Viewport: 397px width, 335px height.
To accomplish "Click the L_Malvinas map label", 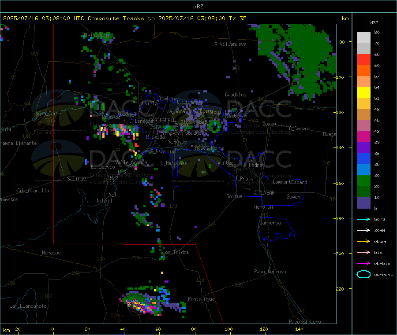I will [174, 163].
